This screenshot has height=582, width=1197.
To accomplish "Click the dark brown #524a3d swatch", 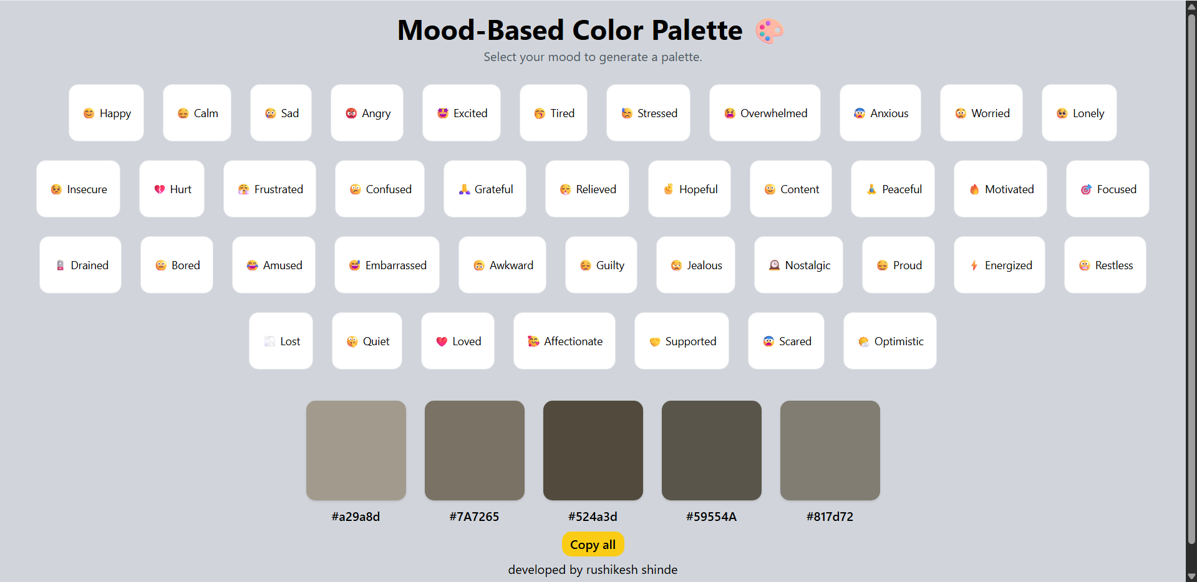I will point(593,450).
